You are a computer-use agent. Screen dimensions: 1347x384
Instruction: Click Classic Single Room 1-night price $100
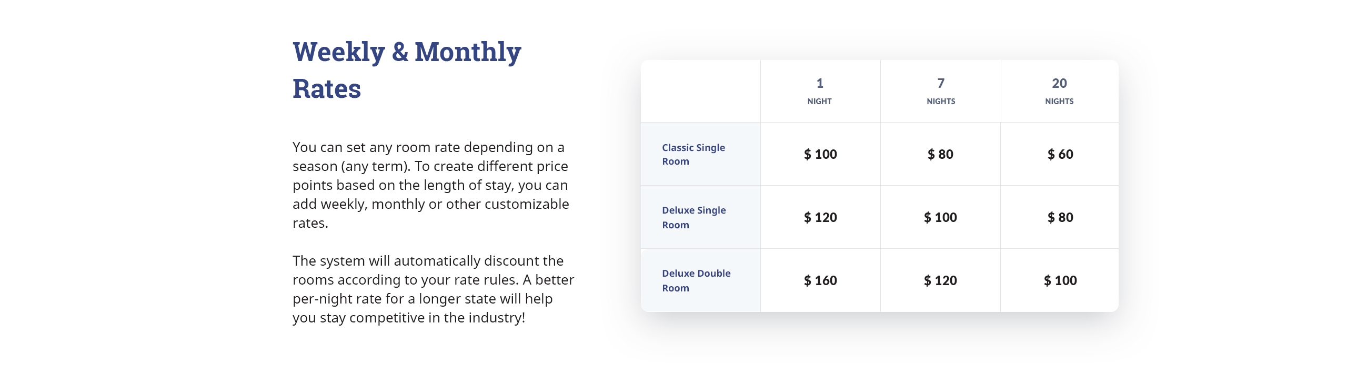[x=820, y=154]
